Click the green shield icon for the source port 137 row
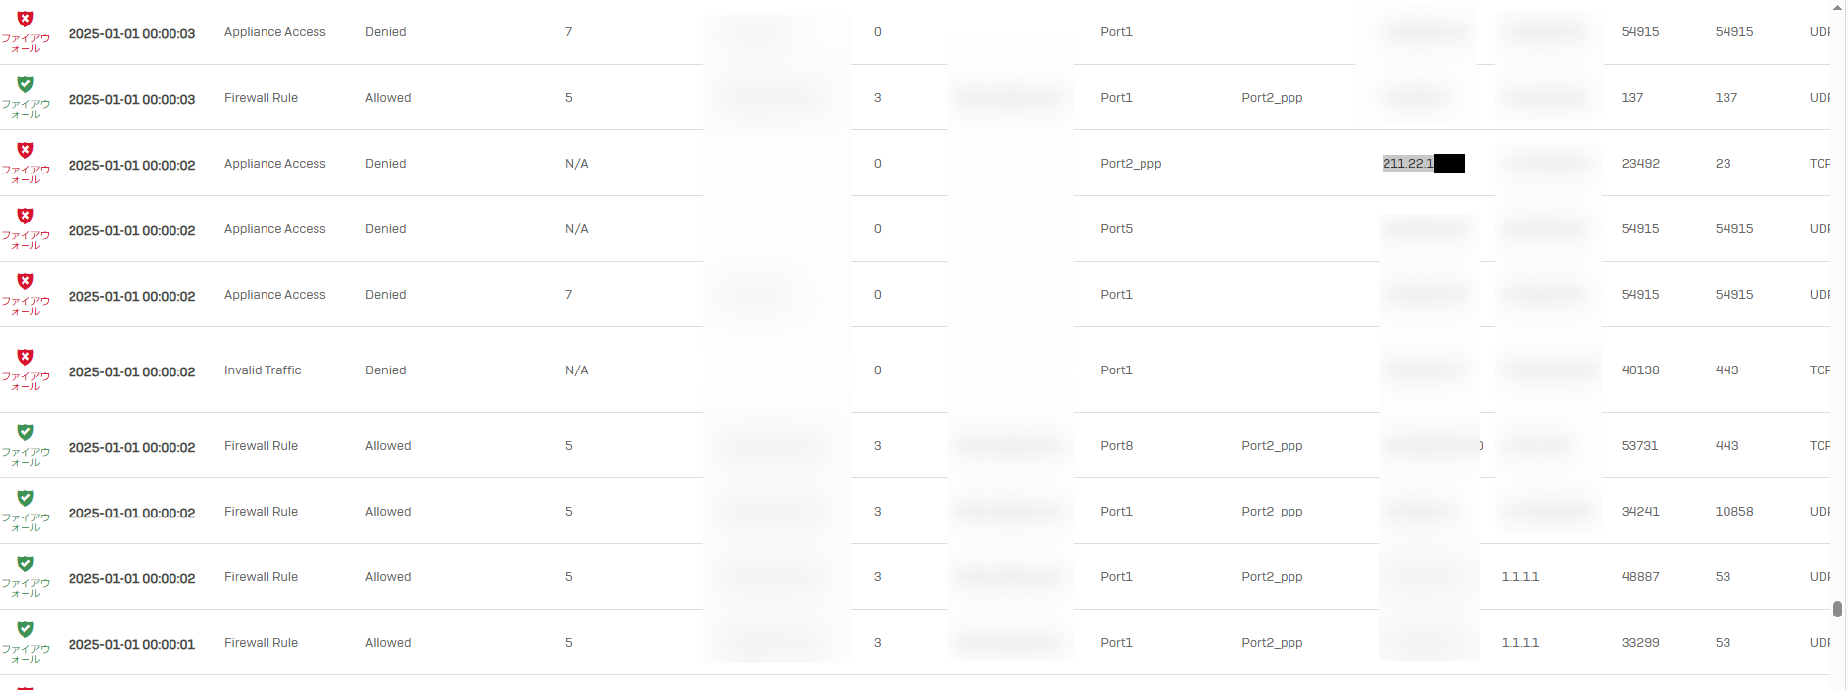 pos(25,85)
